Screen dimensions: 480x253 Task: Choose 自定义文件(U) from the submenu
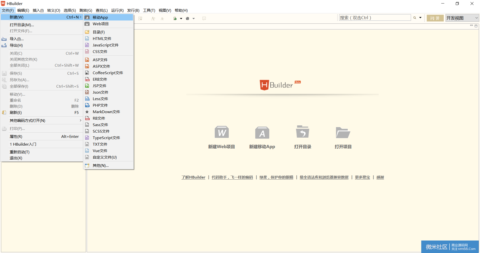point(108,157)
